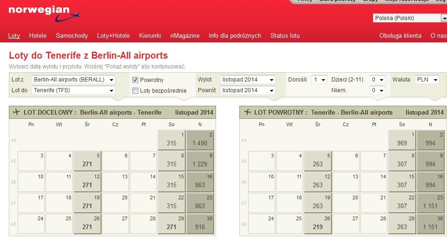447x238 pixels.
Task: Select return November 16 fare 994
Action: tap(430, 182)
